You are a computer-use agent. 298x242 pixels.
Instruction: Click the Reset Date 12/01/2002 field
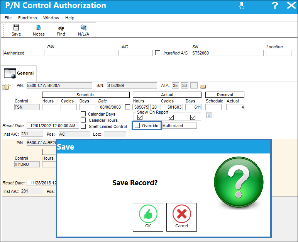tap(53, 126)
